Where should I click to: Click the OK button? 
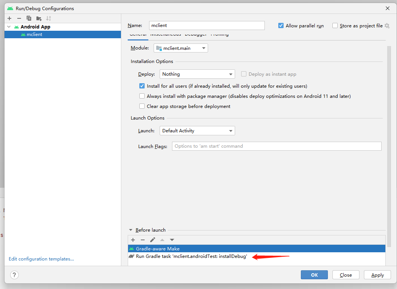click(314, 275)
